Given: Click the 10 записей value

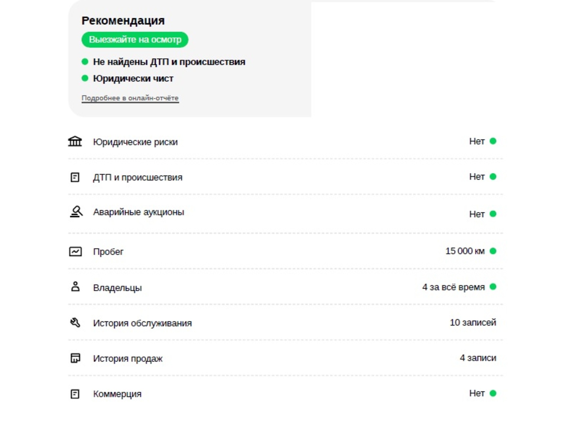Looking at the screenshot, I should 473,322.
